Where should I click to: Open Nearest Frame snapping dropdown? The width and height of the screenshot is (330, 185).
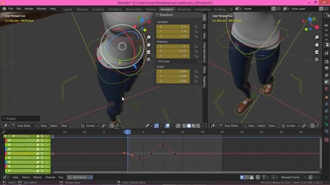coord(293,177)
